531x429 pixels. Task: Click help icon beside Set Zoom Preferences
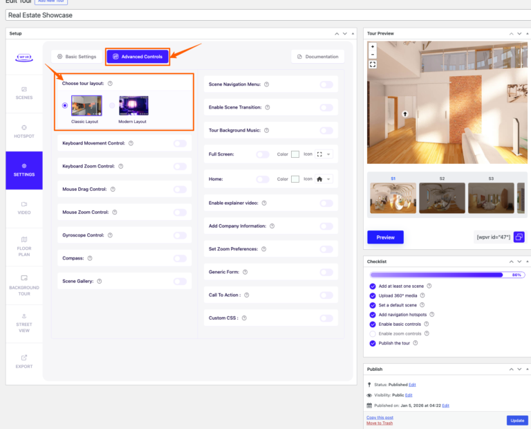(264, 249)
